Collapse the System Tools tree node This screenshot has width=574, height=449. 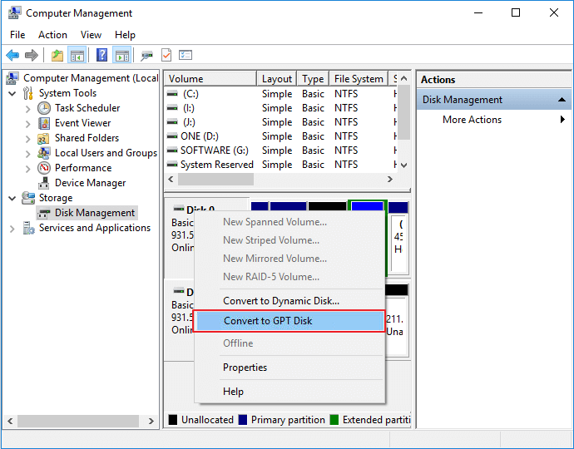[x=12, y=93]
